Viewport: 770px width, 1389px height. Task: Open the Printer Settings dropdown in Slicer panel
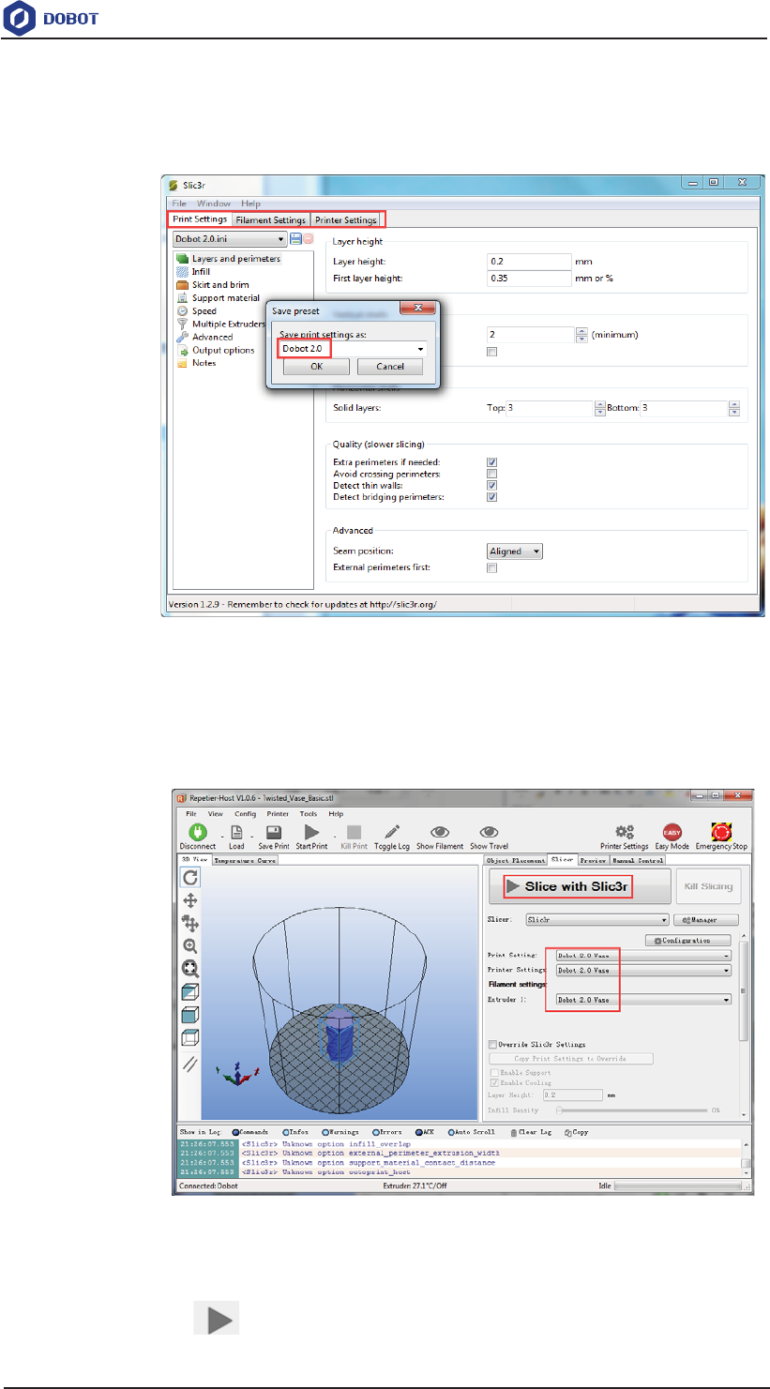click(643, 971)
